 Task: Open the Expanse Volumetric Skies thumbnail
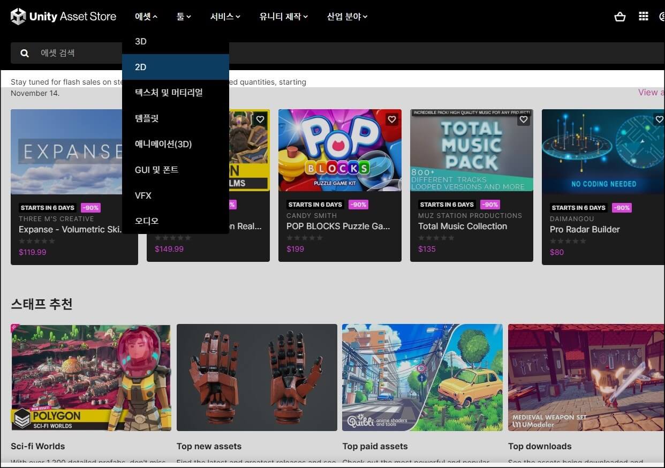click(66, 152)
